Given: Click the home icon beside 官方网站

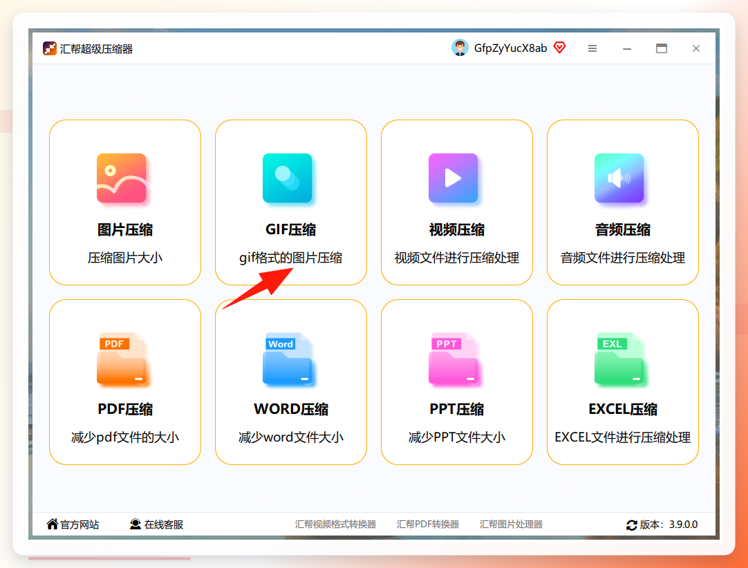Looking at the screenshot, I should pyautogui.click(x=53, y=524).
